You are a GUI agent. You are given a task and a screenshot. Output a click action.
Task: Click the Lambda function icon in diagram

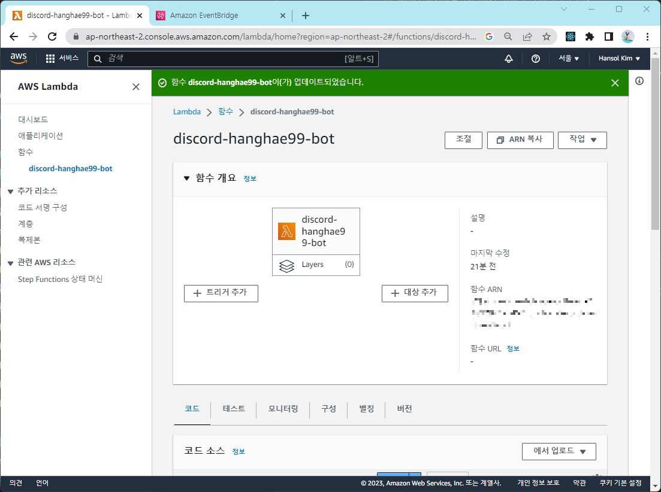click(286, 231)
